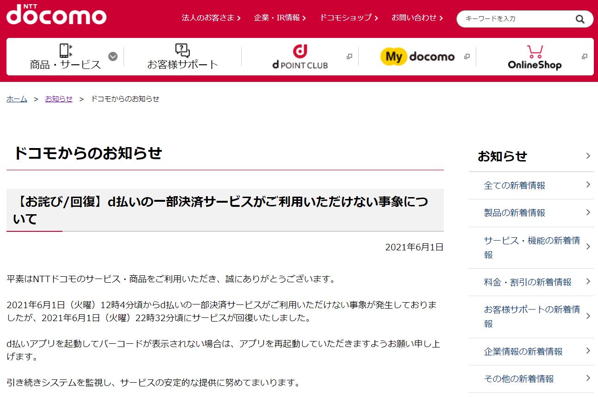Click paragraph starting 引き続きシステムを監視し

pos(154,383)
